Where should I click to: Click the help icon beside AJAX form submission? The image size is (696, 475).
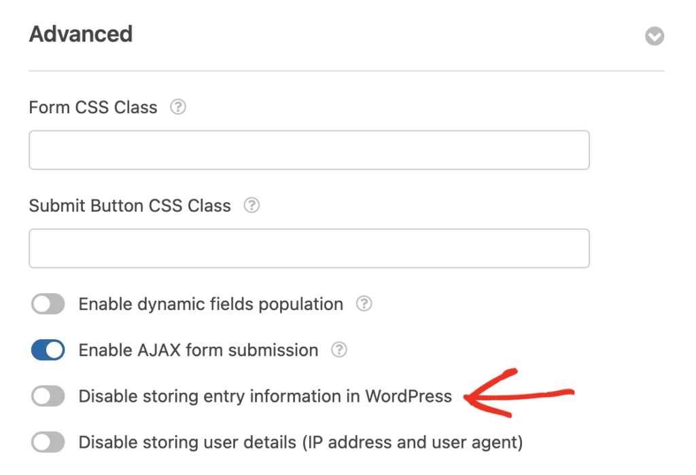pyautogui.click(x=339, y=350)
